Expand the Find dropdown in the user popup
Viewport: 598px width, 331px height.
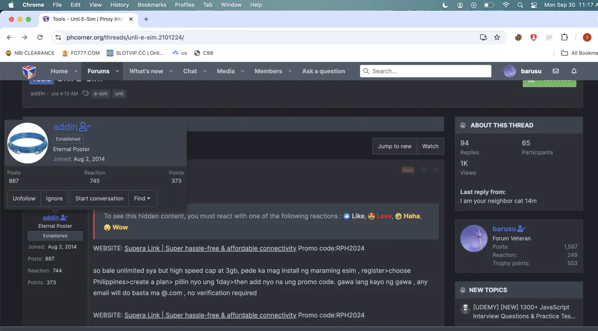(x=142, y=198)
